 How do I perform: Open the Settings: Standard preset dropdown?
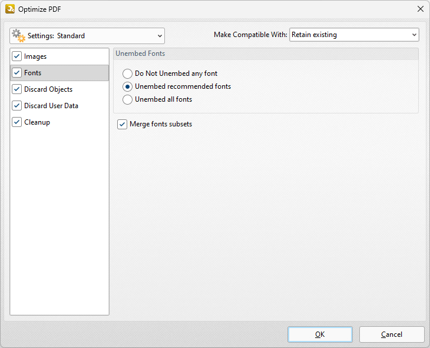click(x=87, y=36)
